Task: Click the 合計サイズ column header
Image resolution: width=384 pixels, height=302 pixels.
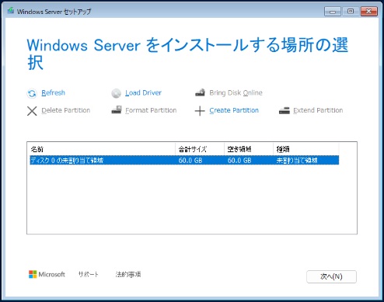Action: [200, 149]
